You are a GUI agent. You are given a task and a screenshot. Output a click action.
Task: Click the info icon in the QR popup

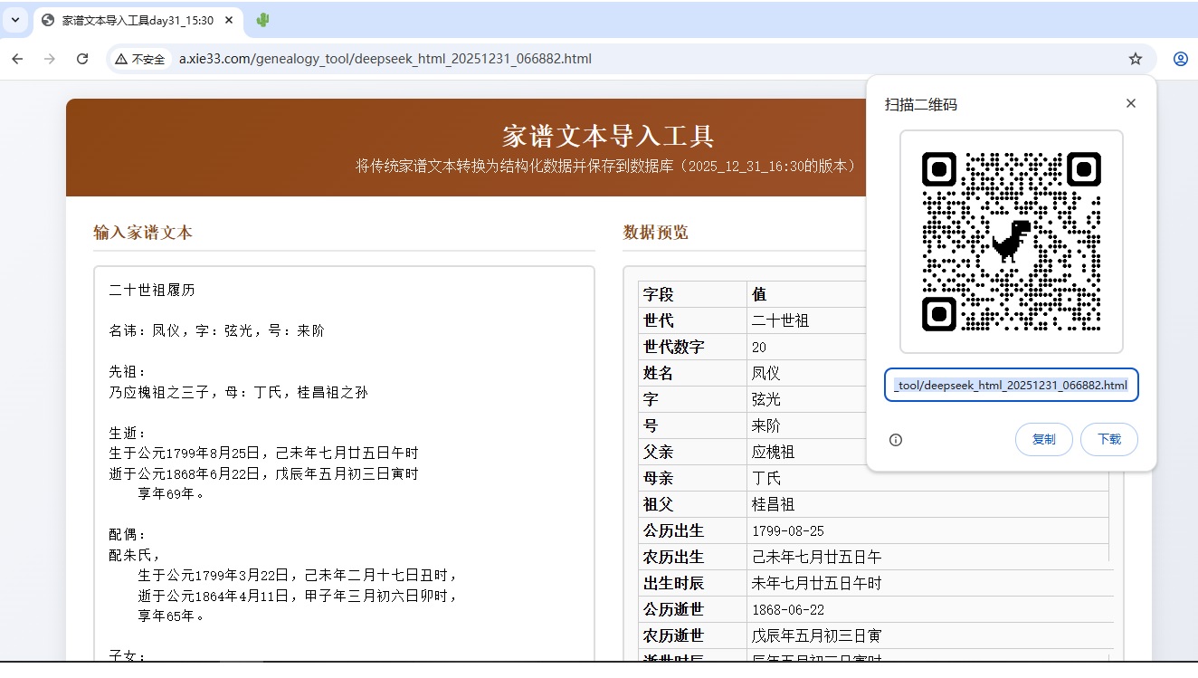pyautogui.click(x=896, y=440)
